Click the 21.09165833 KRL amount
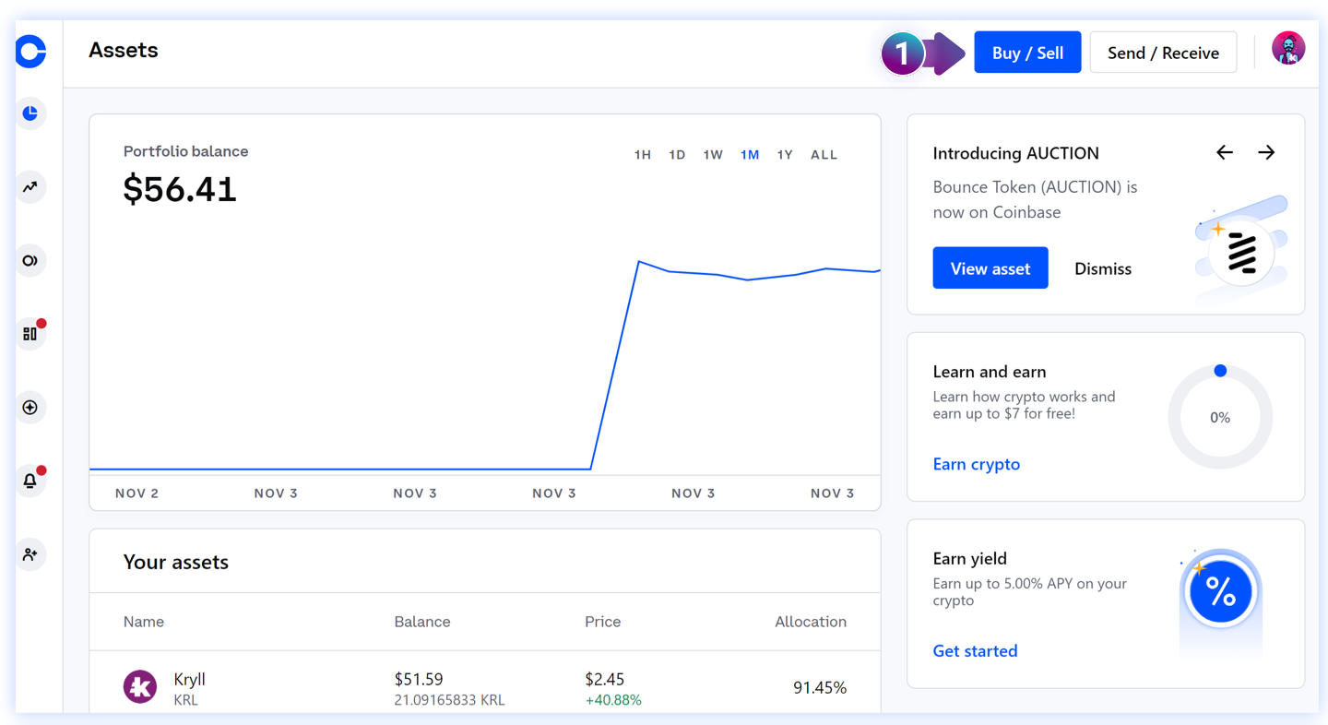This screenshot has height=725, width=1328. 449,700
